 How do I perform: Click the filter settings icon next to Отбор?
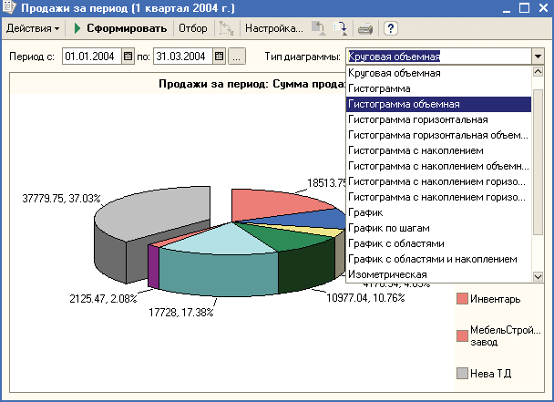pos(224,28)
